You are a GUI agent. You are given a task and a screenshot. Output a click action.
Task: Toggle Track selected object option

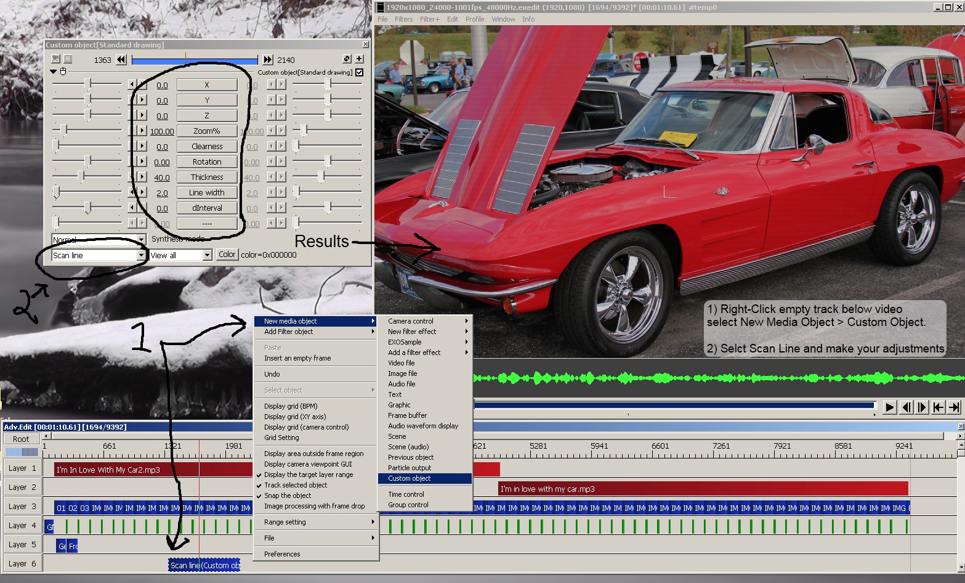(296, 485)
